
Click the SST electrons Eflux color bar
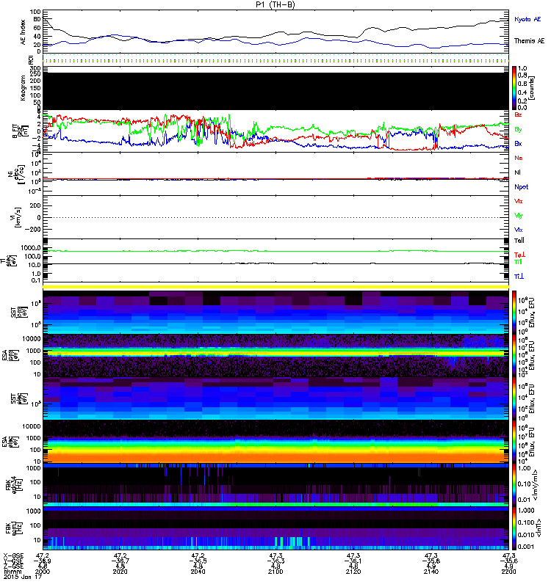[514, 398]
